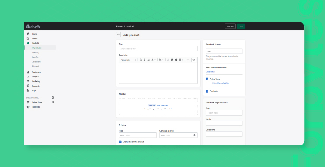Screen dimensions: 325x167
Task: Click the Schedule availability link
Action: pyautogui.click(x=221, y=83)
